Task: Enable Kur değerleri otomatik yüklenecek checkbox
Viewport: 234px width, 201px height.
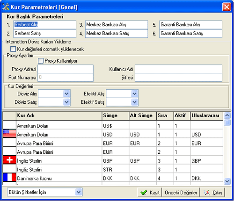Action: click(x=13, y=49)
